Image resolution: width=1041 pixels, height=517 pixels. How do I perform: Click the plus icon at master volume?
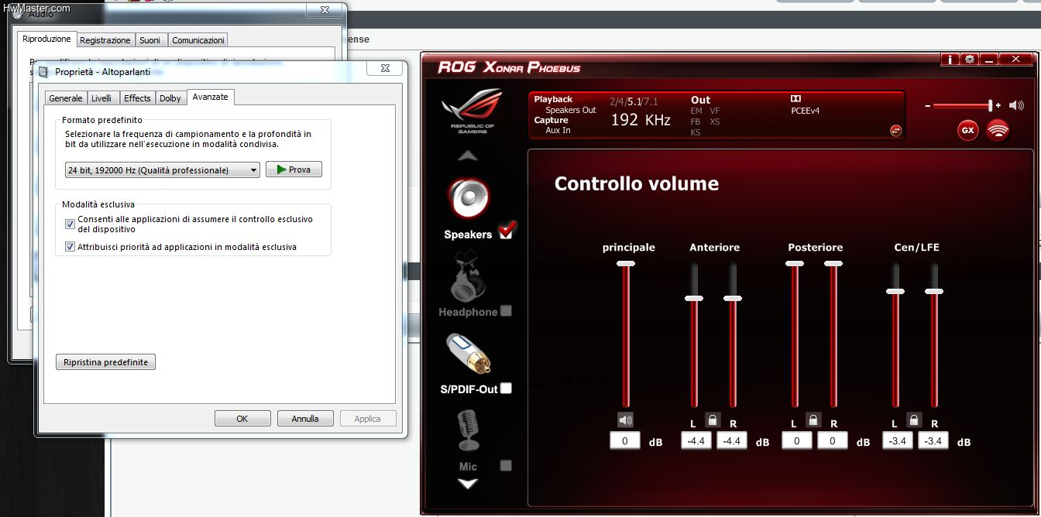tap(998, 105)
